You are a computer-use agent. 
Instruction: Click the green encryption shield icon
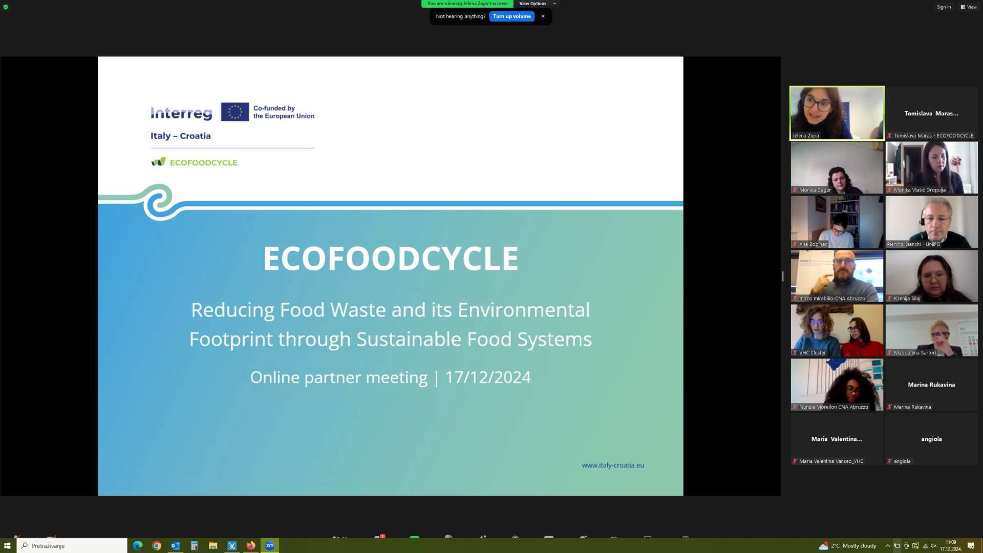pyautogui.click(x=6, y=7)
